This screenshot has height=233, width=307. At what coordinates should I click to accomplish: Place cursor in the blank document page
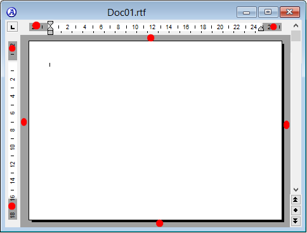click(x=155, y=130)
